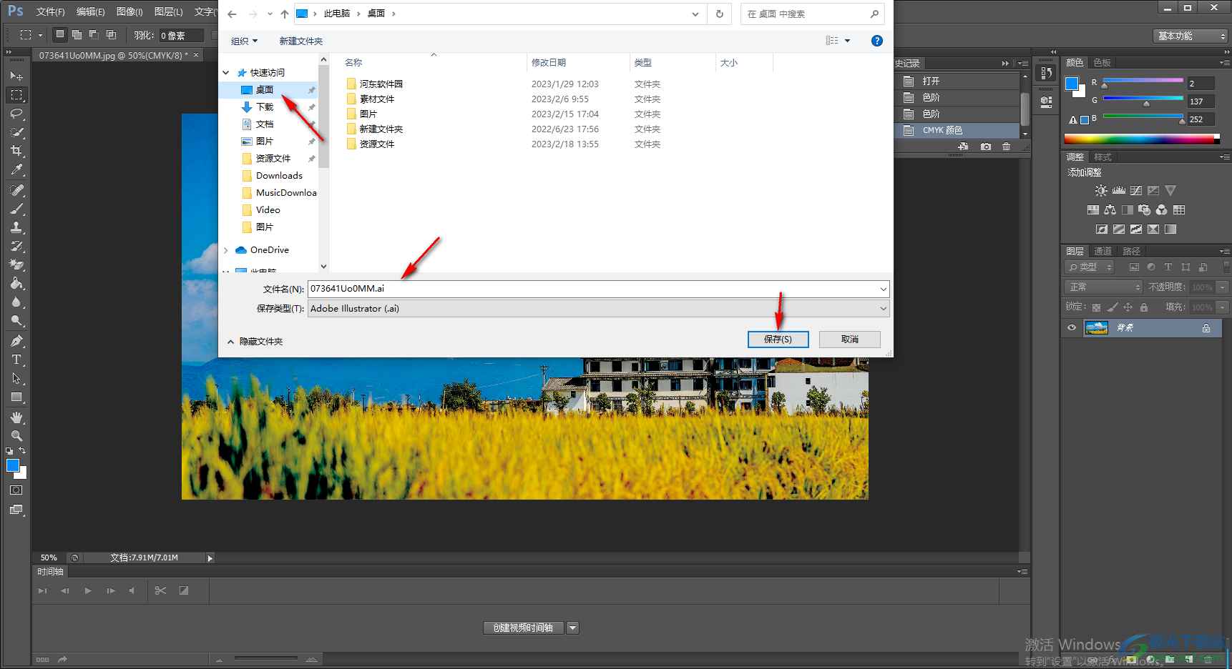Toggle Quick Mask mode icon
Viewport: 1232px width, 669px height.
click(16, 490)
